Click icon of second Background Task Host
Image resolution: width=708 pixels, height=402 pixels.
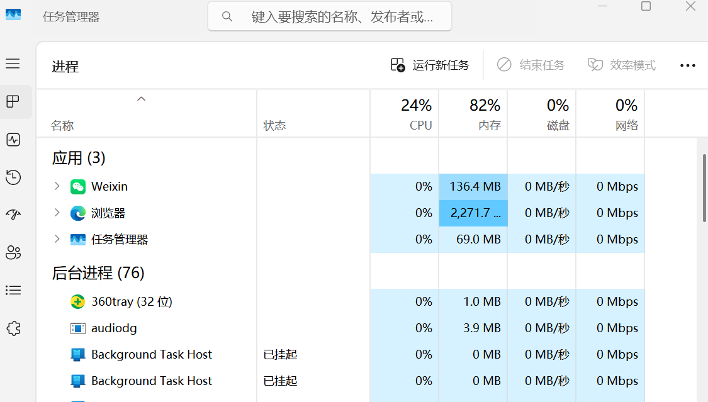77,381
